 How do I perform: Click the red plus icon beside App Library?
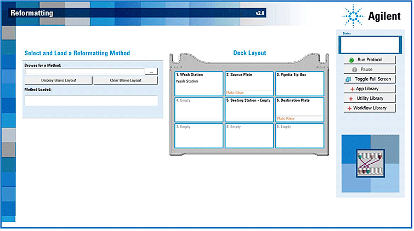351,89
